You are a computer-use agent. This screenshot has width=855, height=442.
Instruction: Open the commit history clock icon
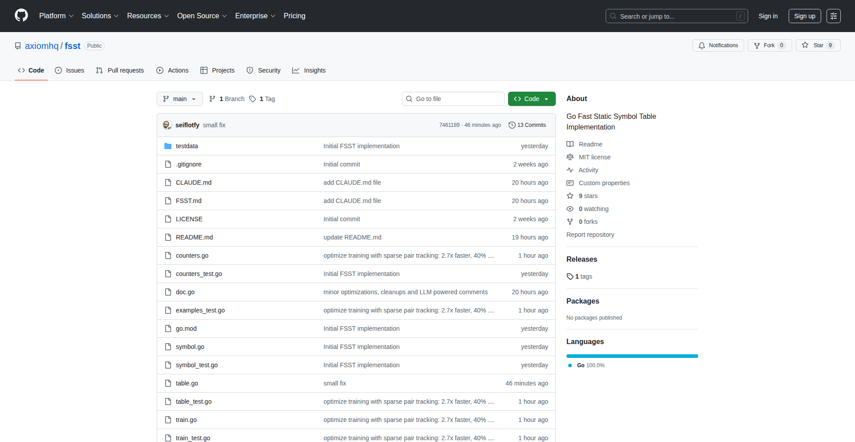pos(512,125)
